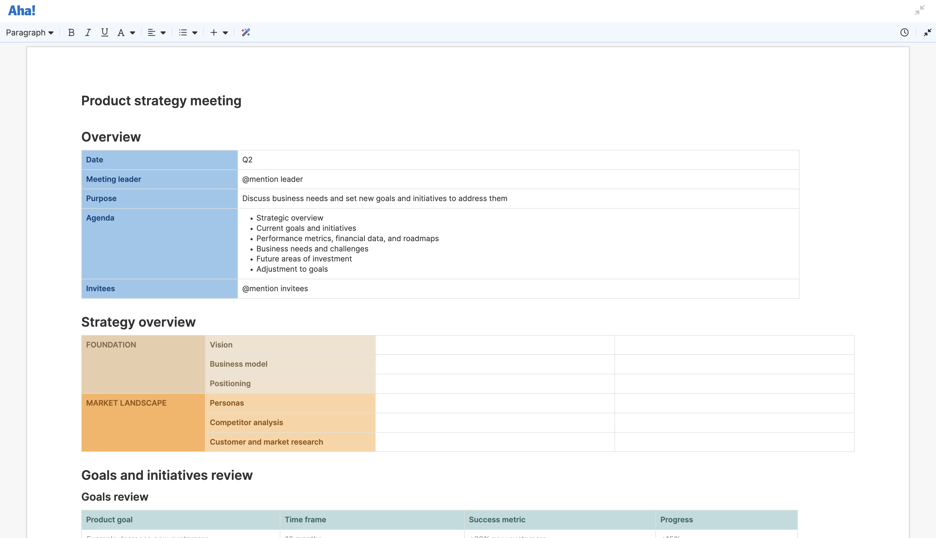This screenshot has width=936, height=538.
Task: Open the Paragraph style dropdown
Action: [30, 32]
